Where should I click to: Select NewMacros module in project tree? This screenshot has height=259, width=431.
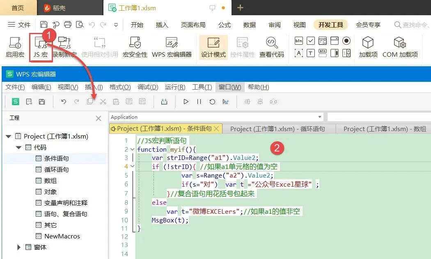(x=62, y=236)
